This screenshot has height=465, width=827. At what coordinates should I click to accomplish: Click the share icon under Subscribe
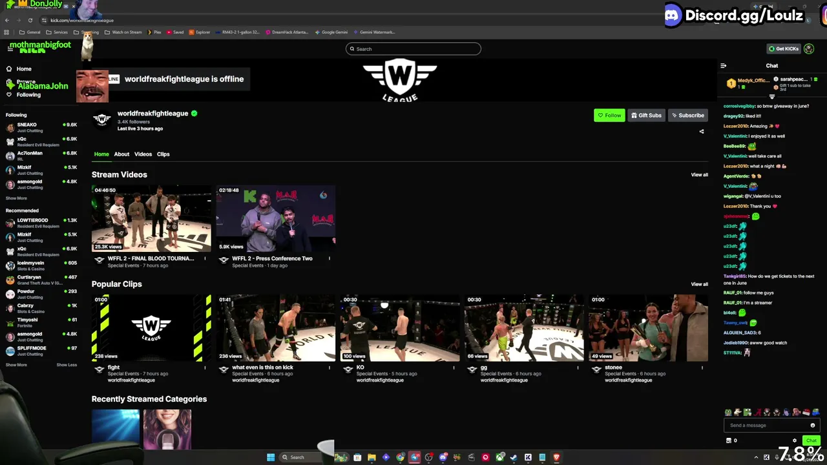(x=702, y=131)
